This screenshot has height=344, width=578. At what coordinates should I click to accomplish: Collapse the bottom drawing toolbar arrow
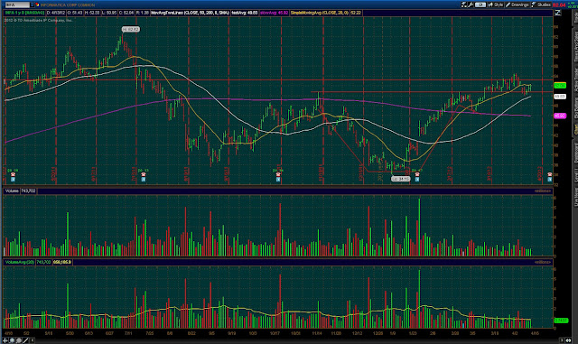[x=33, y=340]
